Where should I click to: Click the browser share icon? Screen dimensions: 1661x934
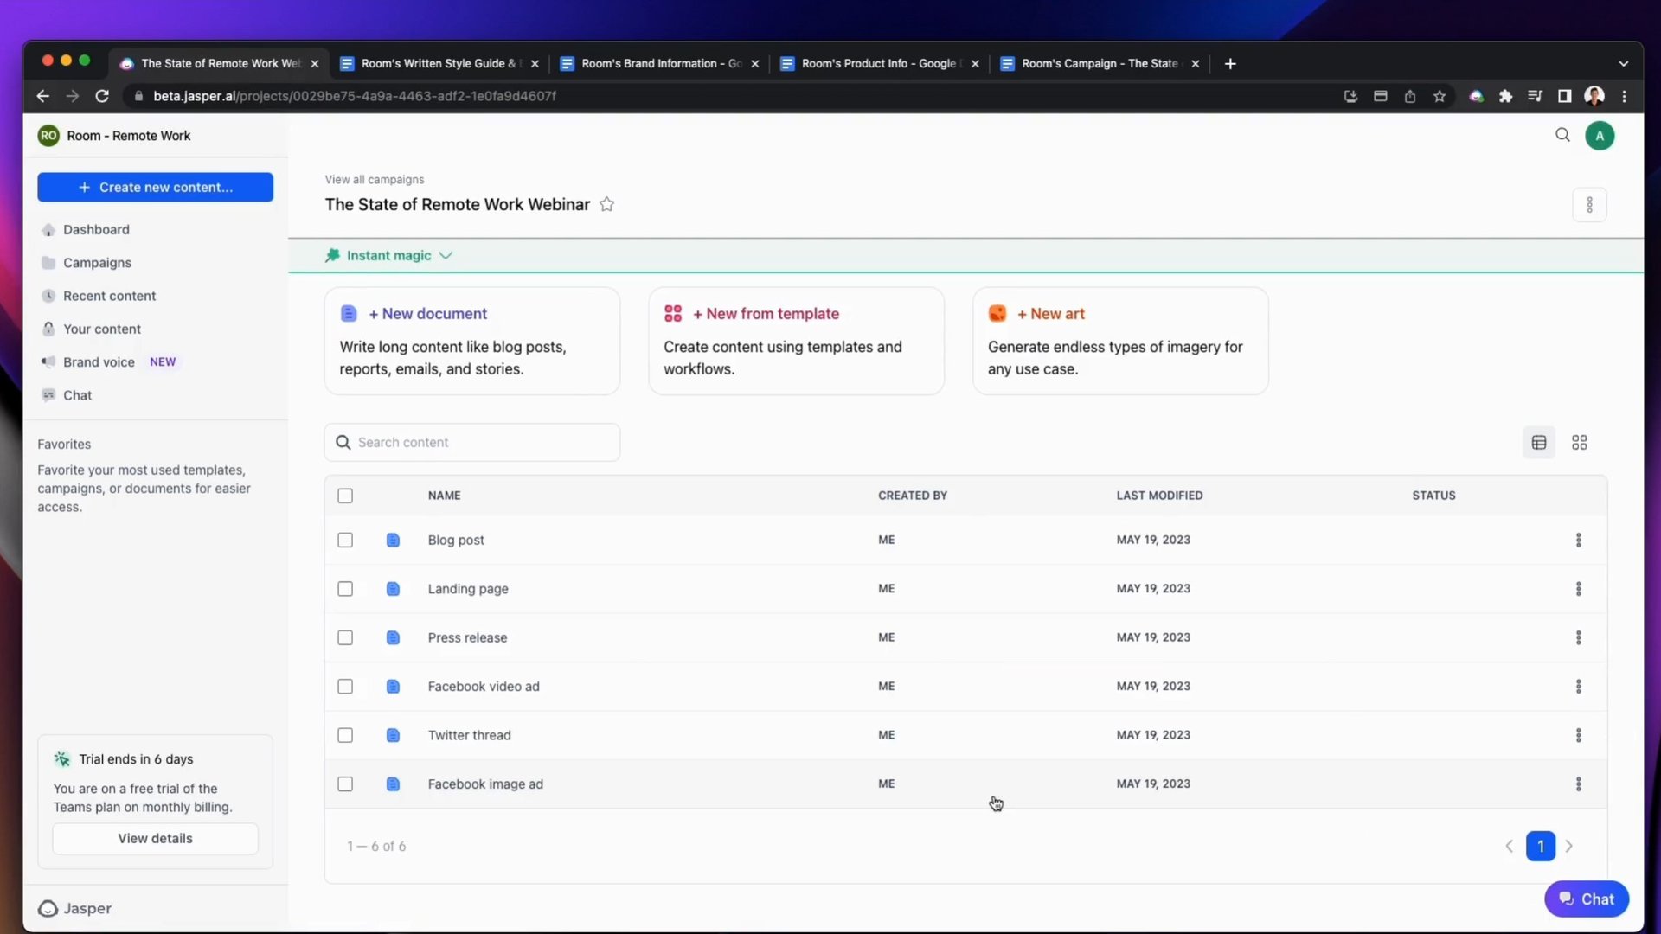click(x=1410, y=96)
